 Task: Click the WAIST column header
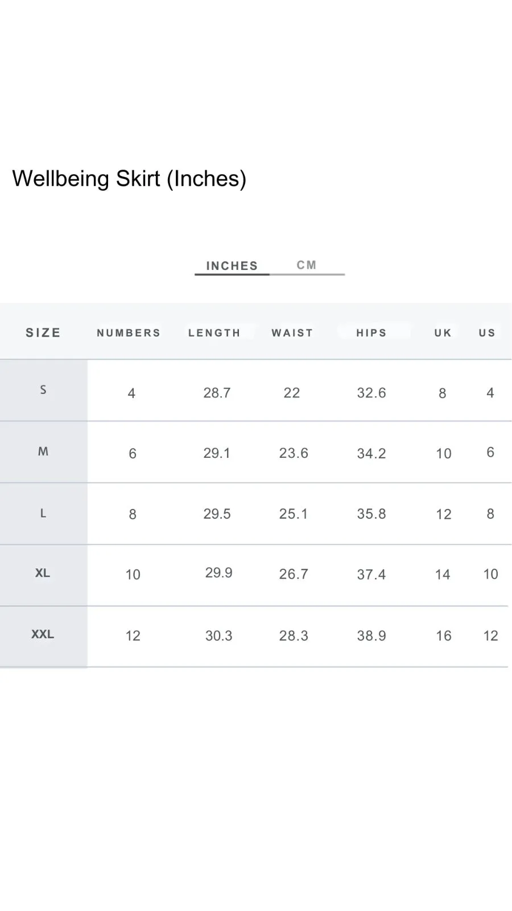click(x=292, y=333)
